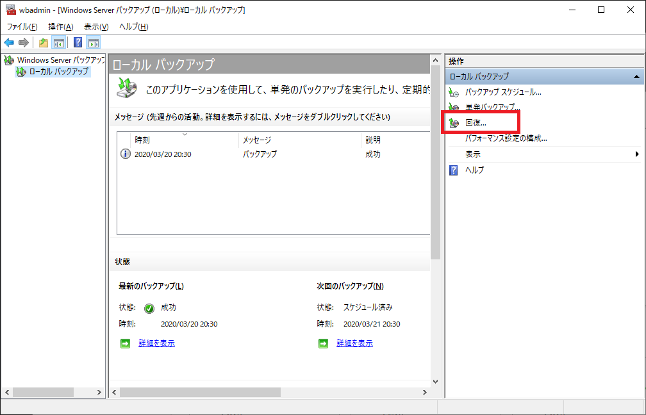Click パフォーマンス設定の構成... in actions pane
This screenshot has width=646, height=415.
pyautogui.click(x=506, y=138)
